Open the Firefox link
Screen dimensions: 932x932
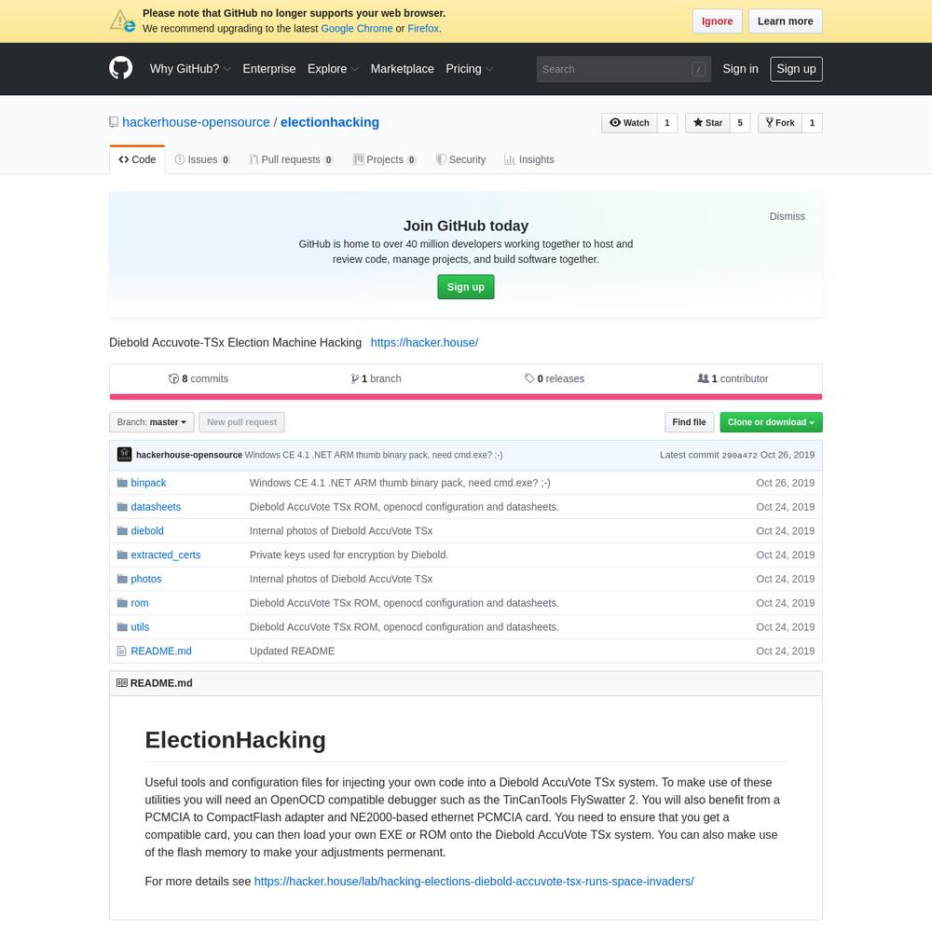pos(423,29)
